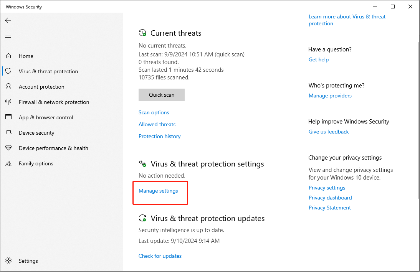420x272 pixels.
Task: Click the Privacy dashboard link
Action: [x=330, y=198]
